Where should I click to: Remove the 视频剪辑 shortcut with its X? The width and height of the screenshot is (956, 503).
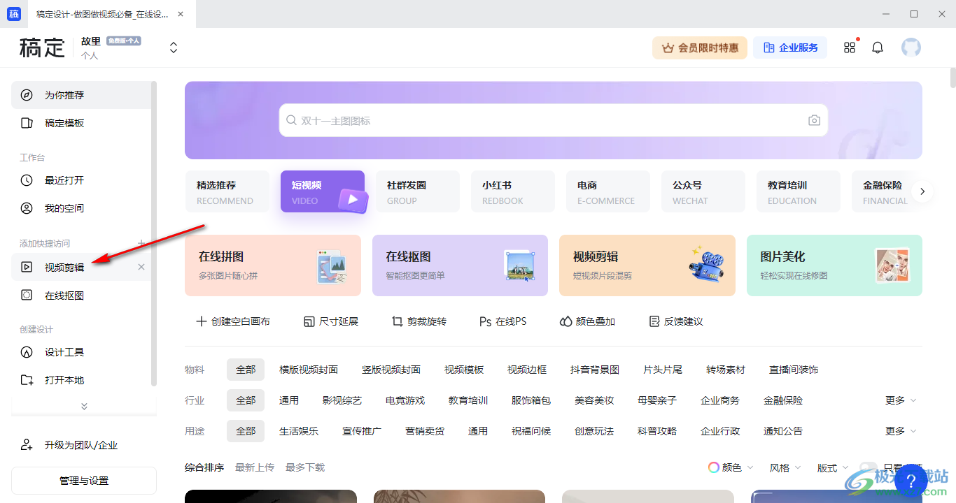pos(141,267)
